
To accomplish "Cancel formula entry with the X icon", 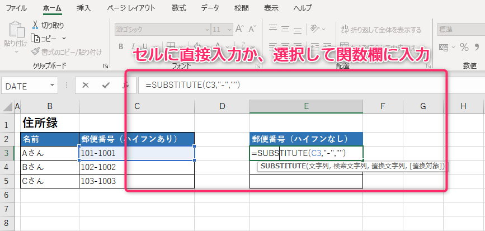I will click(86, 85).
